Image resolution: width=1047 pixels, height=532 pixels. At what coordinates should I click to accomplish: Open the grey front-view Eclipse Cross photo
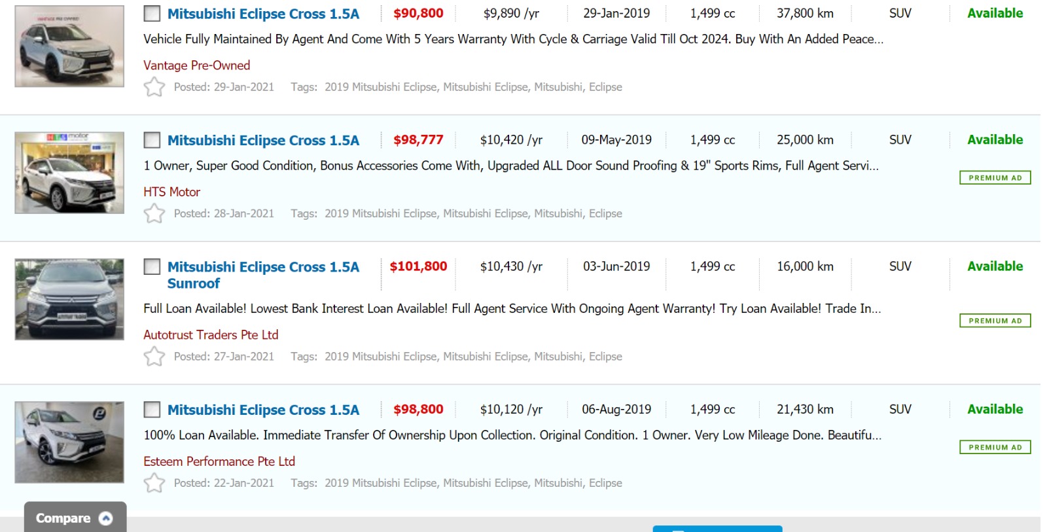[69, 299]
